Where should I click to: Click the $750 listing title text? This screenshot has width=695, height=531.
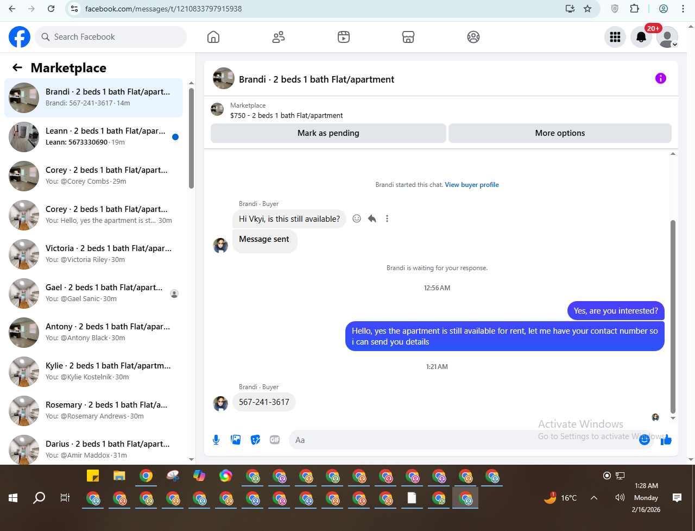tap(287, 115)
